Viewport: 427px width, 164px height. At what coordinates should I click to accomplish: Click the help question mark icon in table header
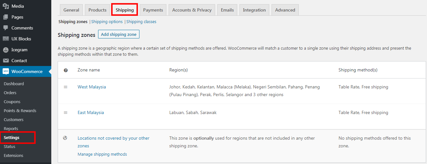pyautogui.click(x=66, y=70)
